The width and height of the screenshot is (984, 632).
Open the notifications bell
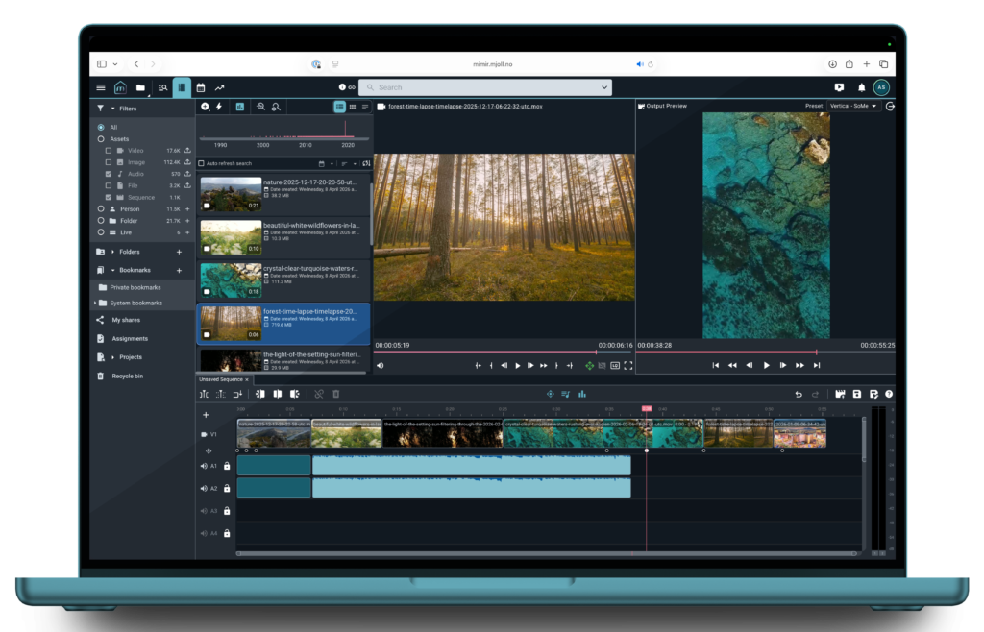pyautogui.click(x=862, y=87)
